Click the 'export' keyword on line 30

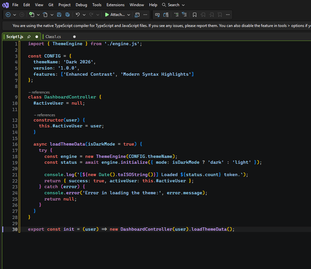click(36, 229)
